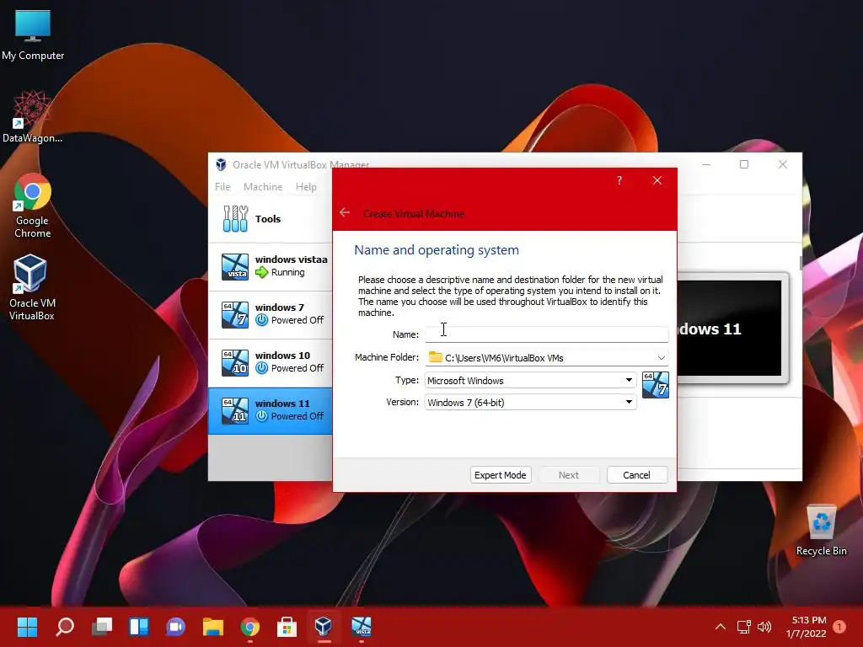The width and height of the screenshot is (863, 647).
Task: Open File Explorer from taskbar
Action: point(213,627)
